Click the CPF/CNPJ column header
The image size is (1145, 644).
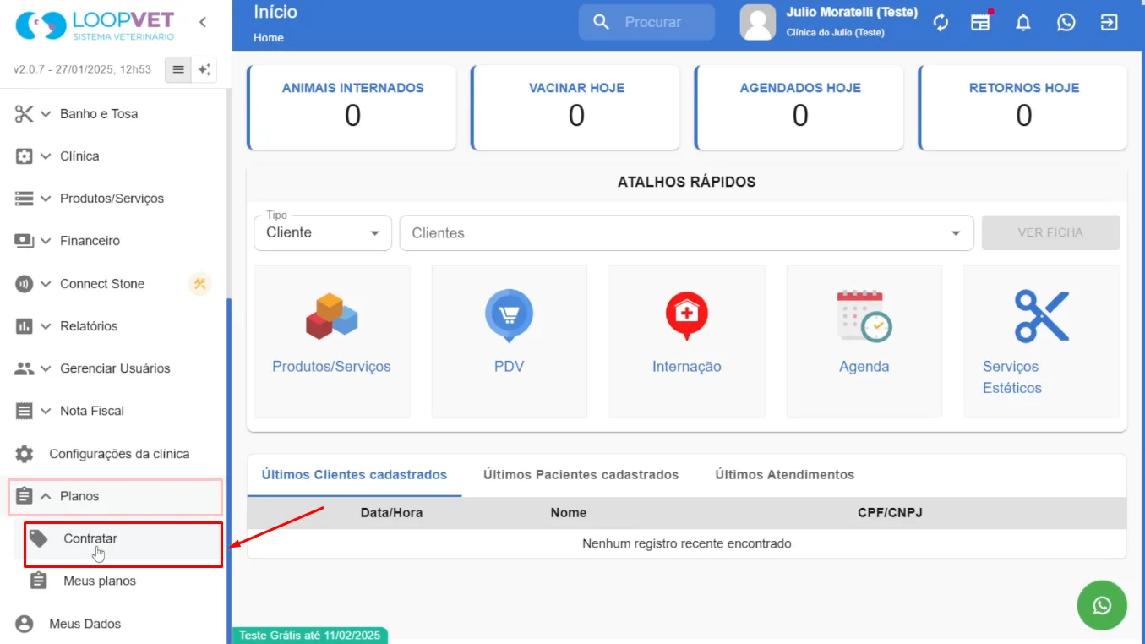point(890,513)
